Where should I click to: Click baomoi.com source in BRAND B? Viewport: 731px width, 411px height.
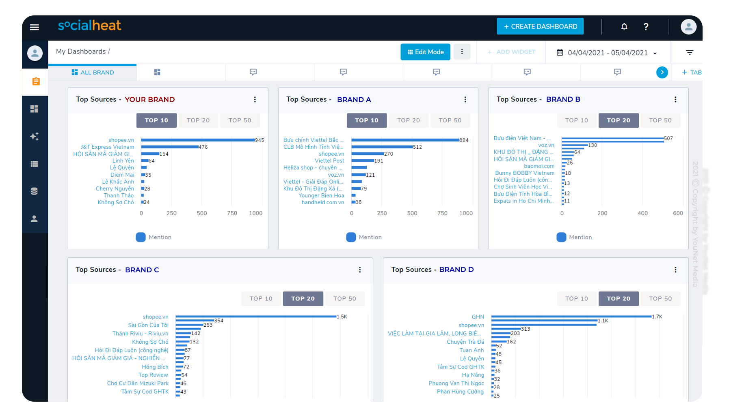(x=539, y=166)
